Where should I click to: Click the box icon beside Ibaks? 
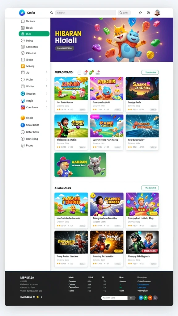23,60
